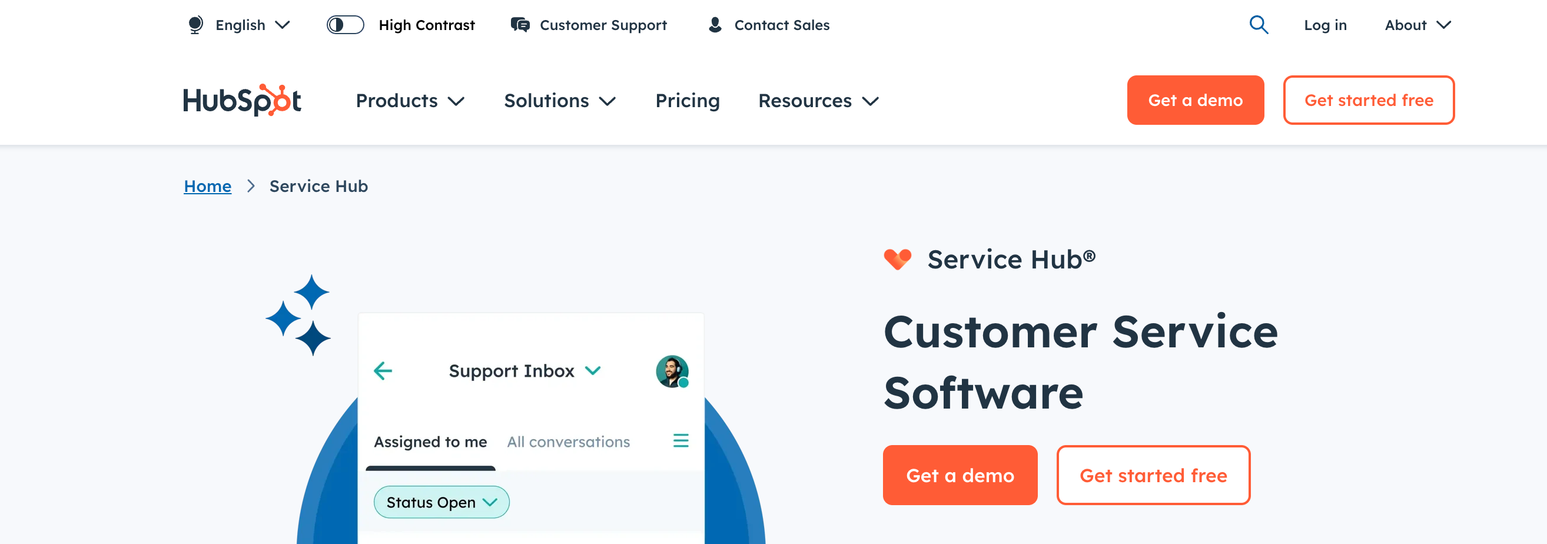Viewport: 1547px width, 544px height.
Task: Open the Status Open filter dropdown
Action: 441,502
